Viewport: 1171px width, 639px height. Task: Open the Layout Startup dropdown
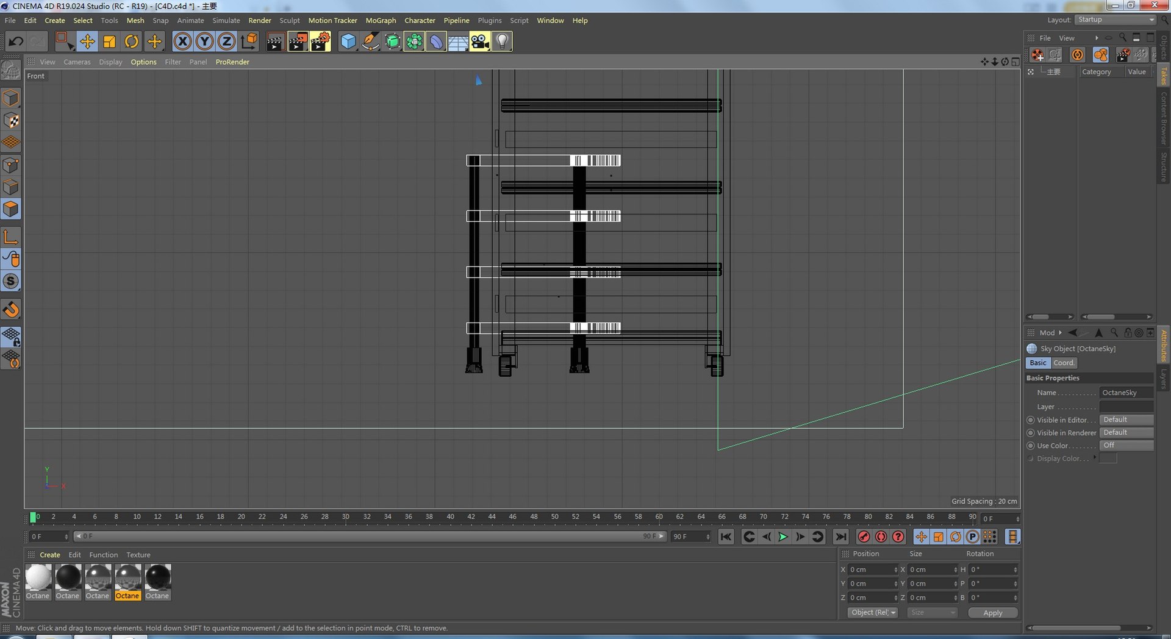tap(1115, 20)
